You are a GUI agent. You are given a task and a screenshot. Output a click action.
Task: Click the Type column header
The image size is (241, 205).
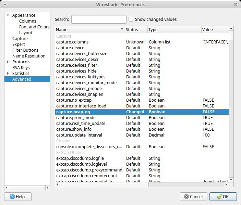pyautogui.click(x=174, y=29)
